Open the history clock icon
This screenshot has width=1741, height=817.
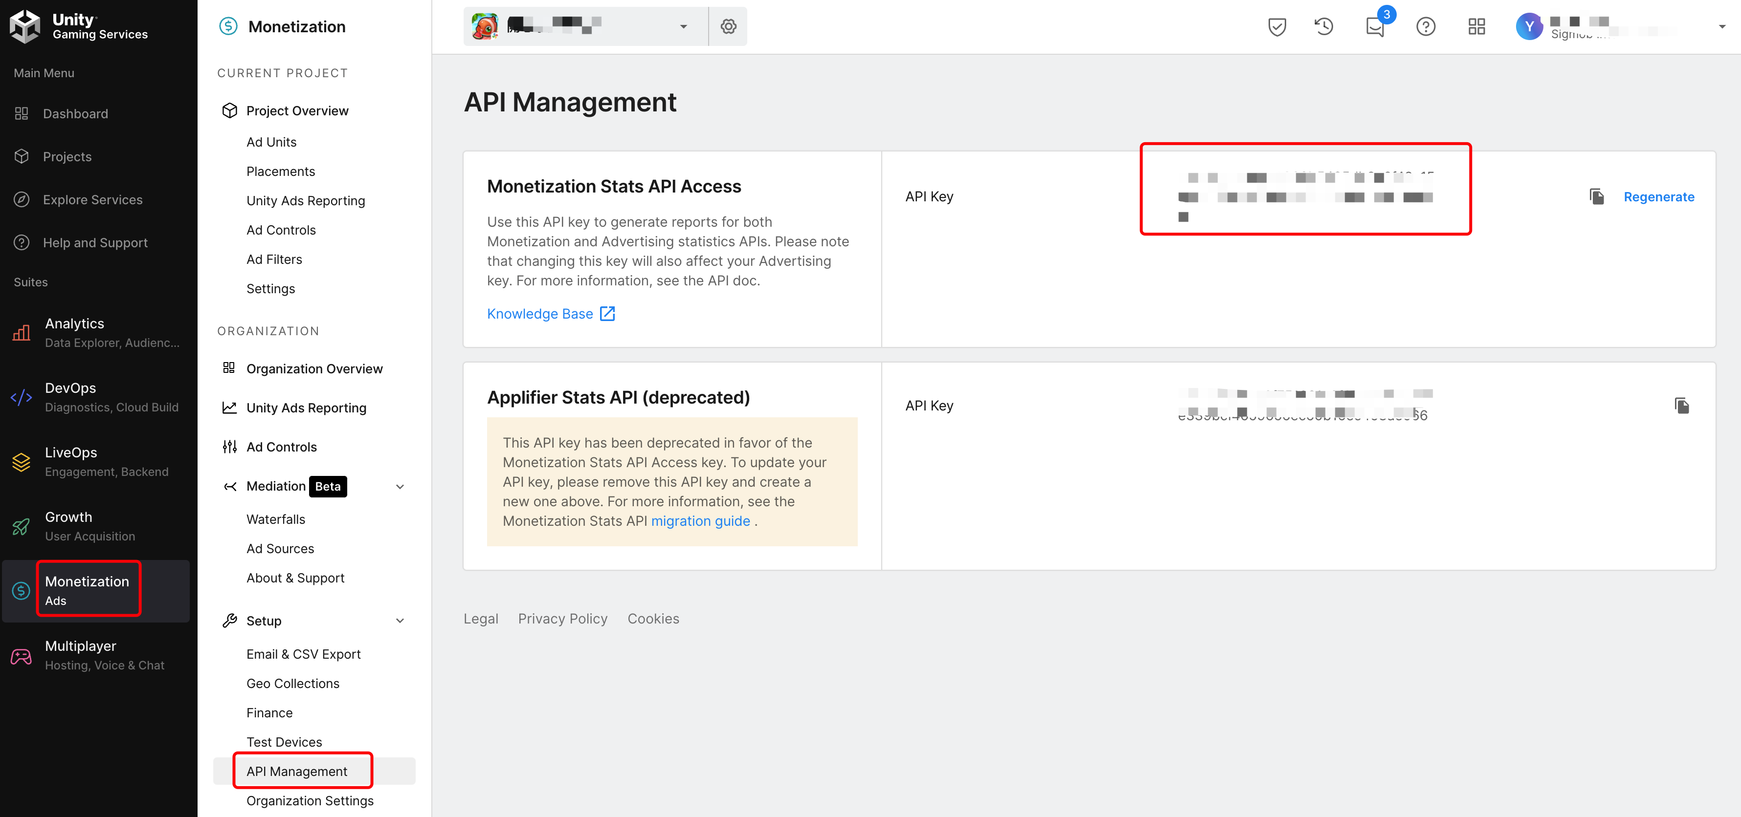(x=1324, y=26)
